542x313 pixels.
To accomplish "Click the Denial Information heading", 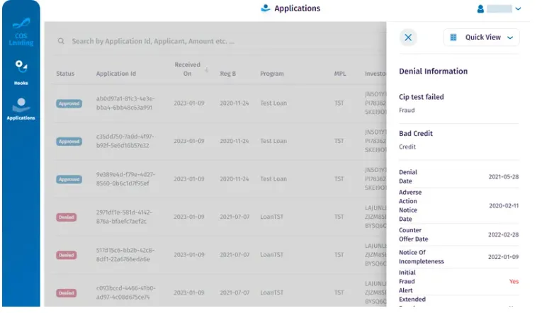I will [433, 71].
